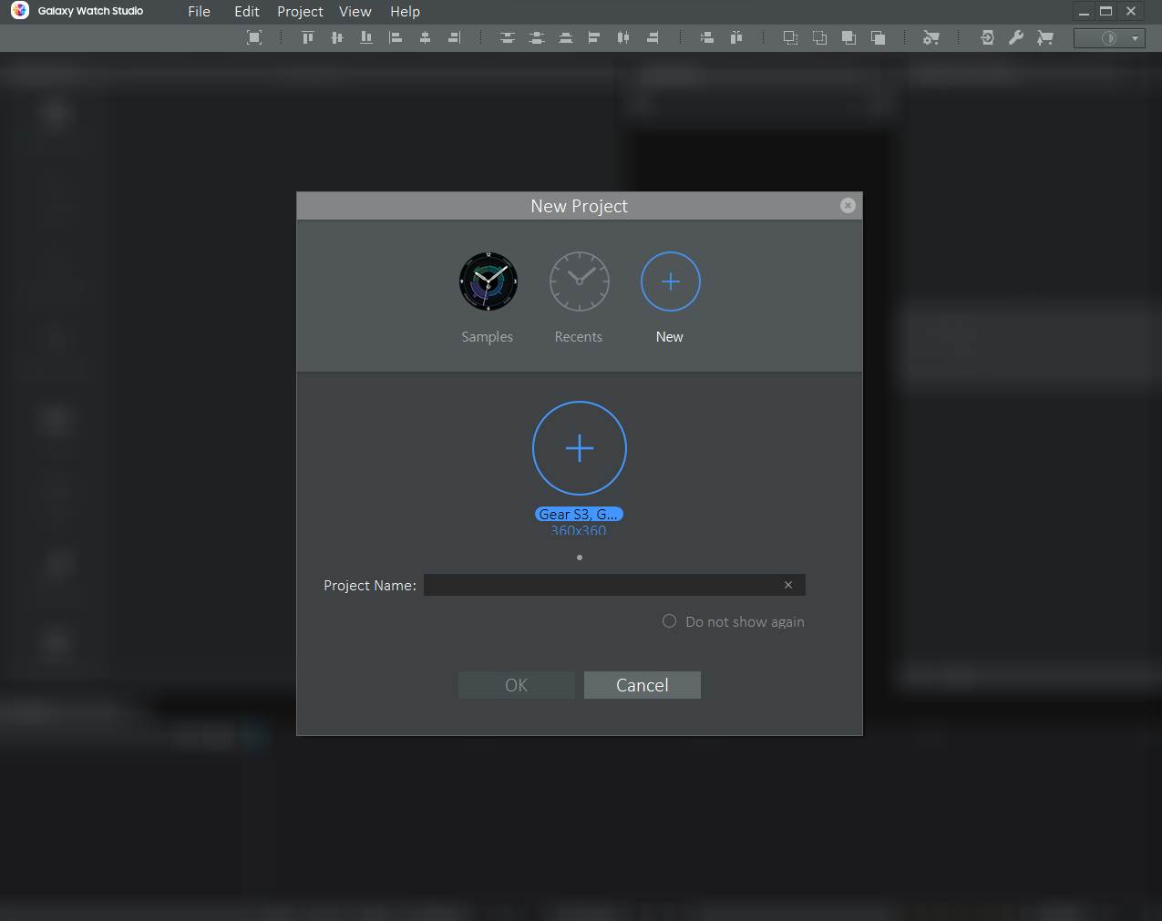Open the half-circle mode dropdown in toolbar
Image resolution: width=1162 pixels, height=921 pixels.
coord(1109,38)
